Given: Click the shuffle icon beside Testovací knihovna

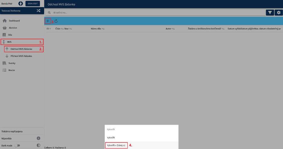Looking at the screenshot, I should (38, 11).
